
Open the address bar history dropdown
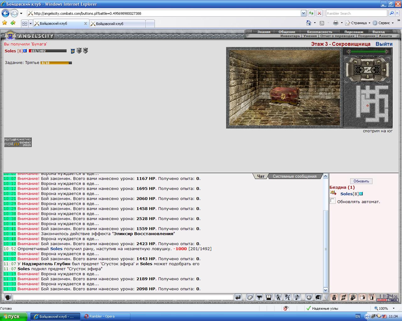[303, 13]
